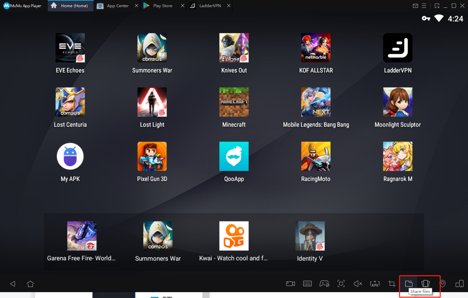Switch to the LadderVPN tab
Screen dimensions: 468x298
(x=209, y=6)
